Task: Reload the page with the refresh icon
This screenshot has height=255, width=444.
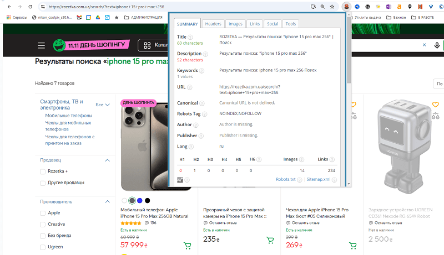Action: click(31, 7)
